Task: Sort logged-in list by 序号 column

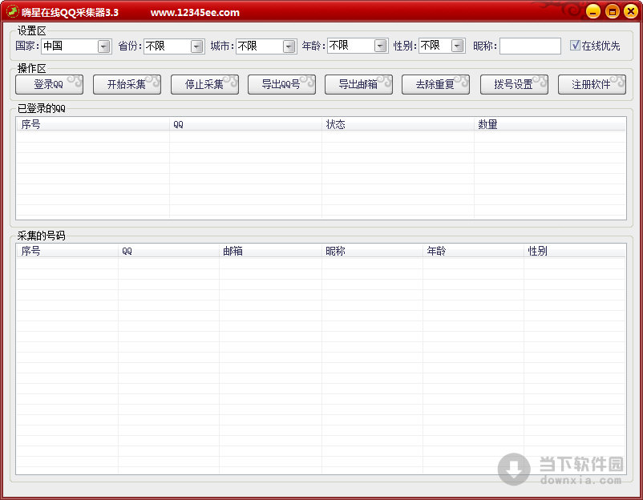Action: tap(93, 124)
